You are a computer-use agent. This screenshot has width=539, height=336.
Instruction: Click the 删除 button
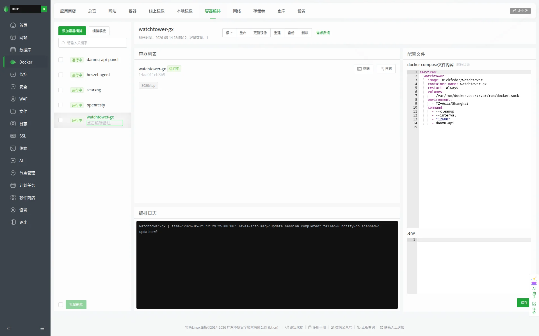305,33
